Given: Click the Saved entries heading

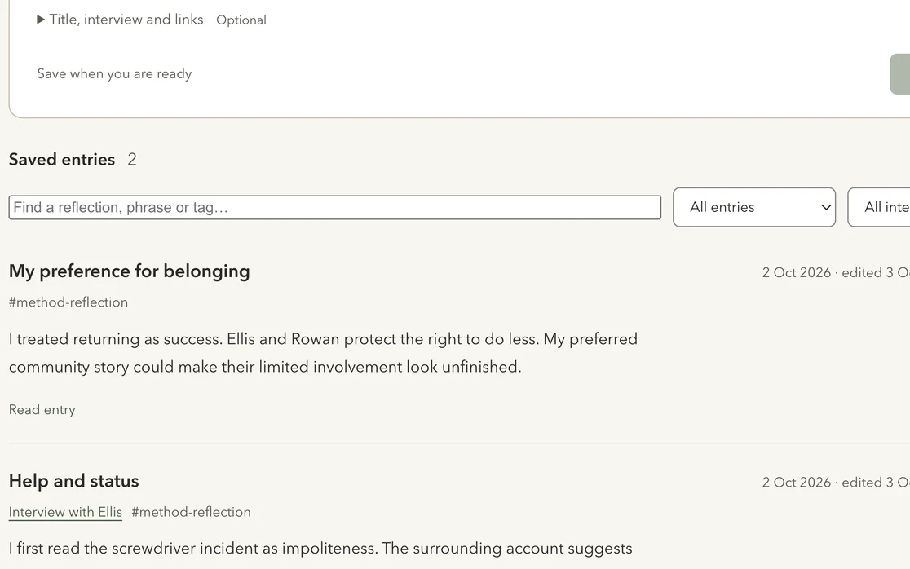Looking at the screenshot, I should (x=61, y=160).
